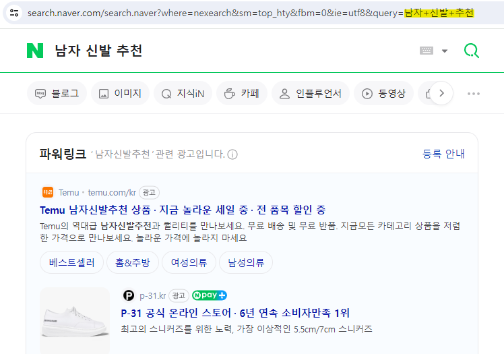
Task: Open the temu.com/kr URL link
Action: pyautogui.click(x=112, y=193)
